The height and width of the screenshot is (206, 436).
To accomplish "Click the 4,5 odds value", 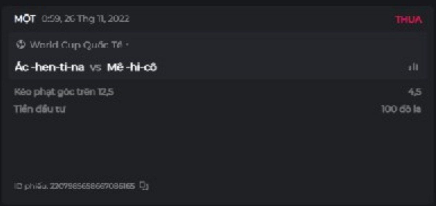I will [x=415, y=92].
